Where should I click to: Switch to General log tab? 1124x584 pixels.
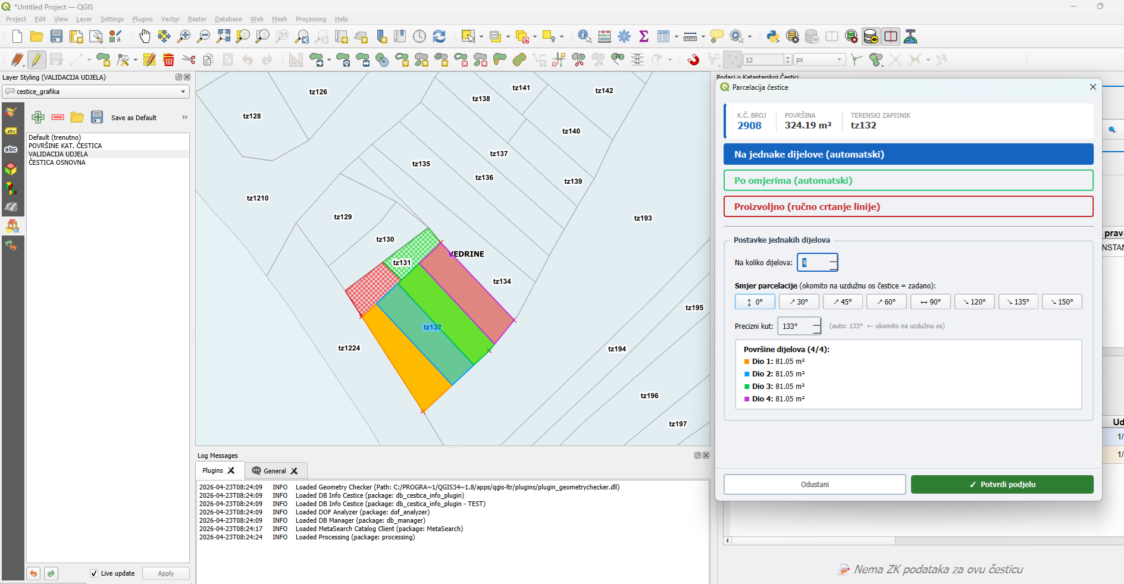[x=275, y=471]
